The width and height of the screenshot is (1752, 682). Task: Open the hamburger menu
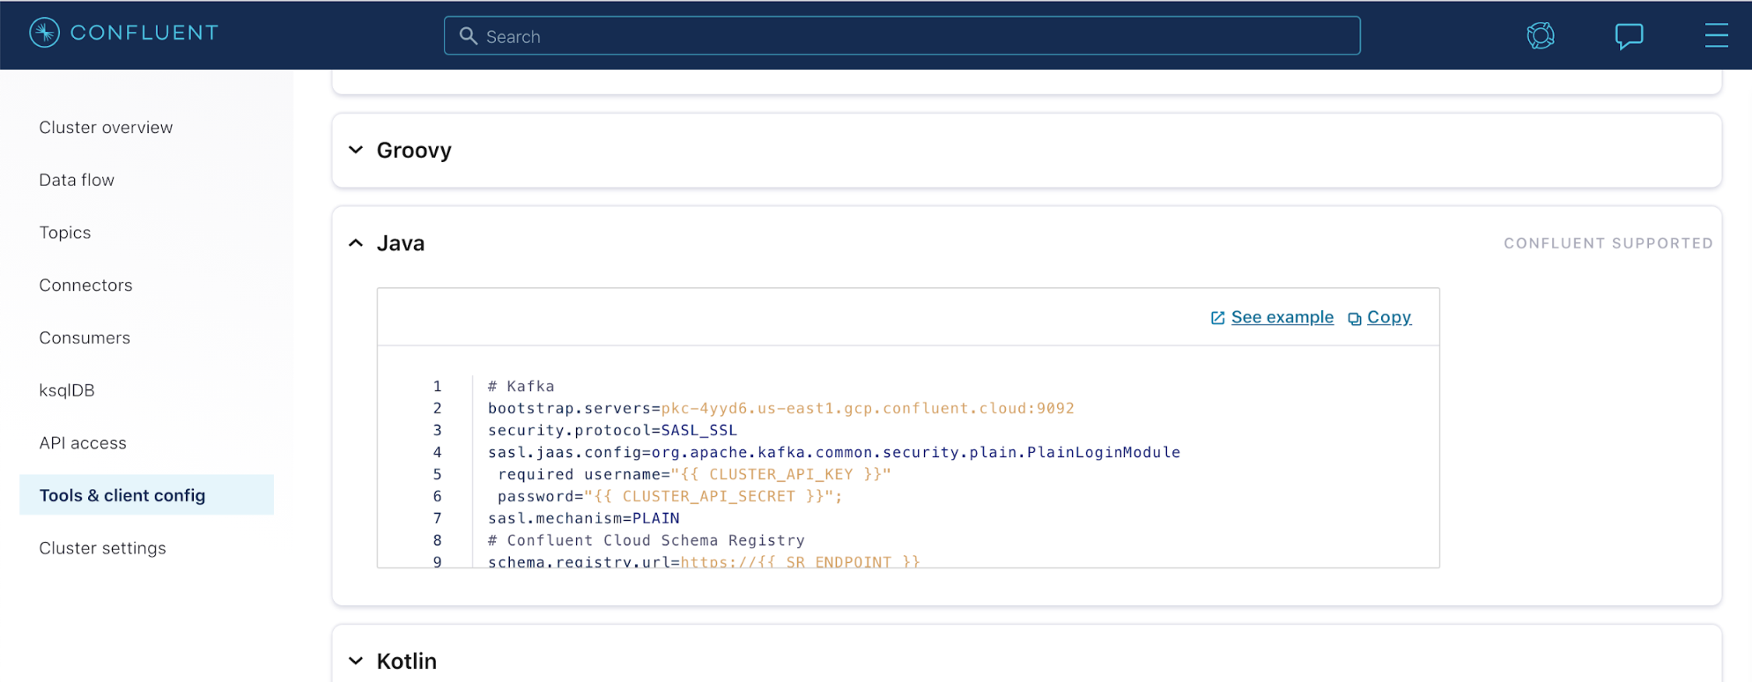[1716, 35]
